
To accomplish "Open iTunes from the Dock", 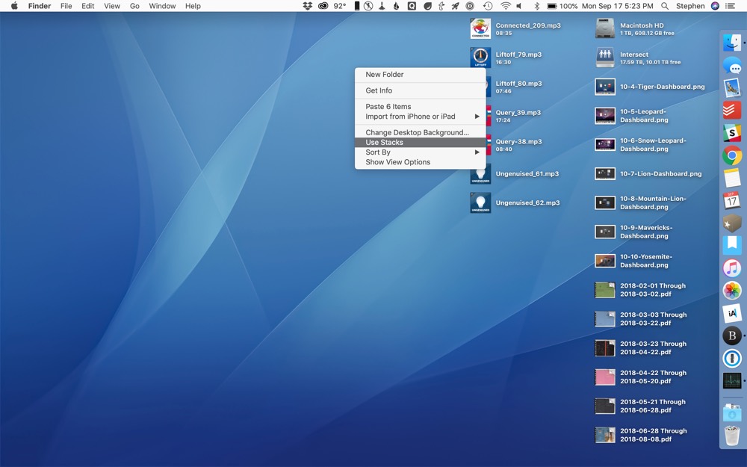I will pyautogui.click(x=731, y=268).
